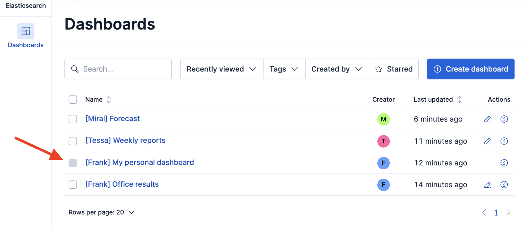526x230 pixels.
Task: Open the Tags filter dropdown
Action: point(284,69)
